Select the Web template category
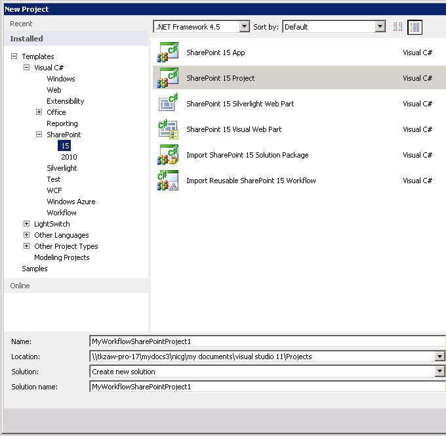The image size is (446, 436). (x=54, y=90)
